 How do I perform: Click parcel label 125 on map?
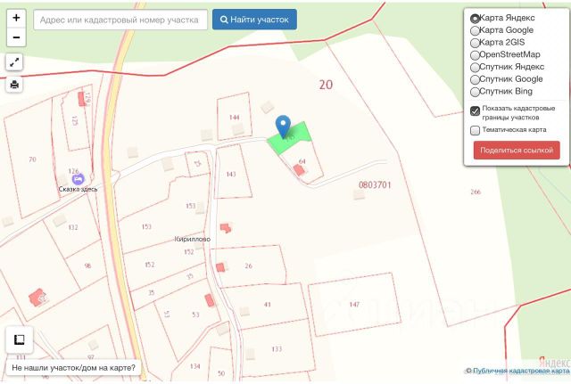click(75, 120)
